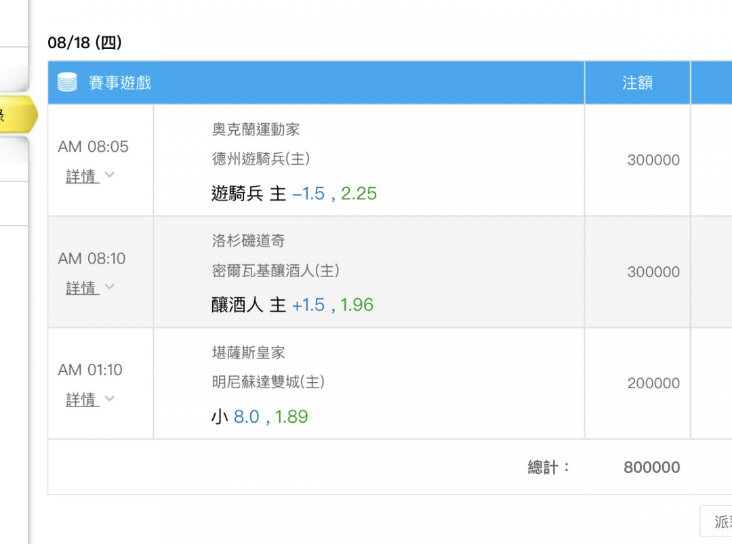
Task: Click the 200000 stake for 堪薩斯皇家 game
Action: point(653,383)
